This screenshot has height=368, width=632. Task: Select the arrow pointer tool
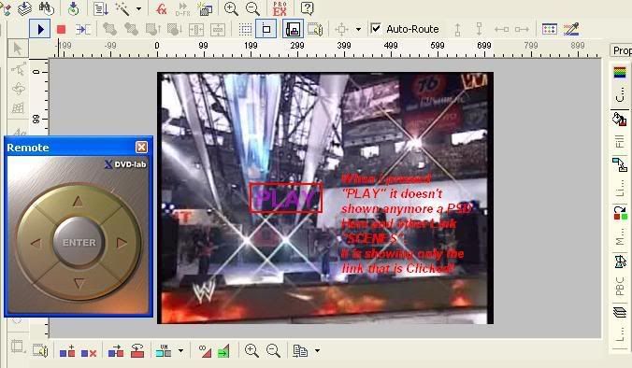pyautogui.click(x=18, y=49)
